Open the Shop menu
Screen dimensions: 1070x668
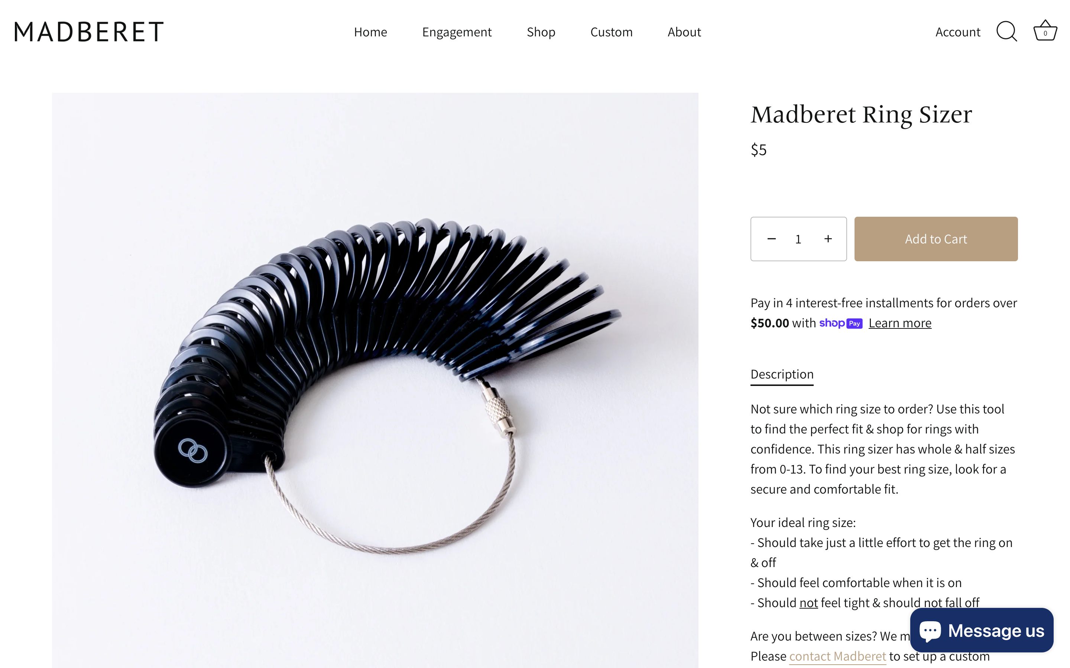[x=541, y=32]
